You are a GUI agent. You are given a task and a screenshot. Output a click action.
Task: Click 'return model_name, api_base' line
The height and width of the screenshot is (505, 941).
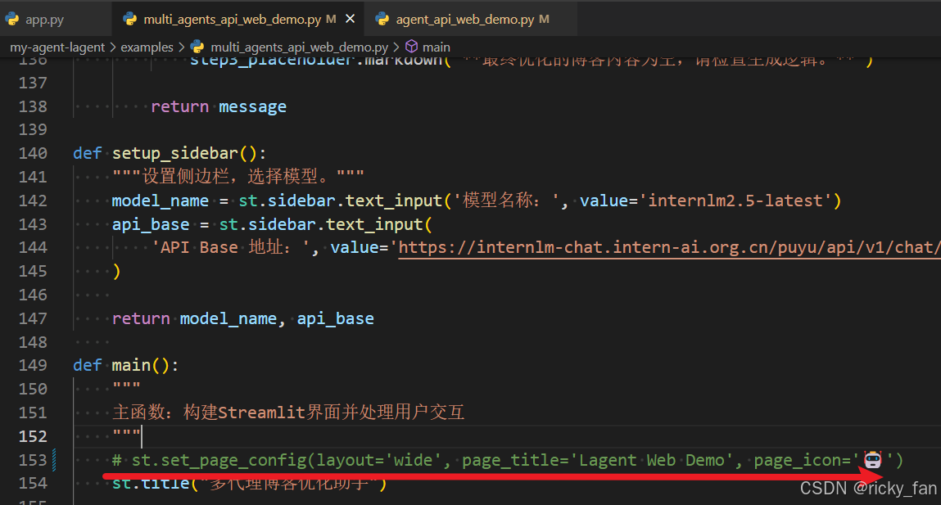[x=243, y=318]
